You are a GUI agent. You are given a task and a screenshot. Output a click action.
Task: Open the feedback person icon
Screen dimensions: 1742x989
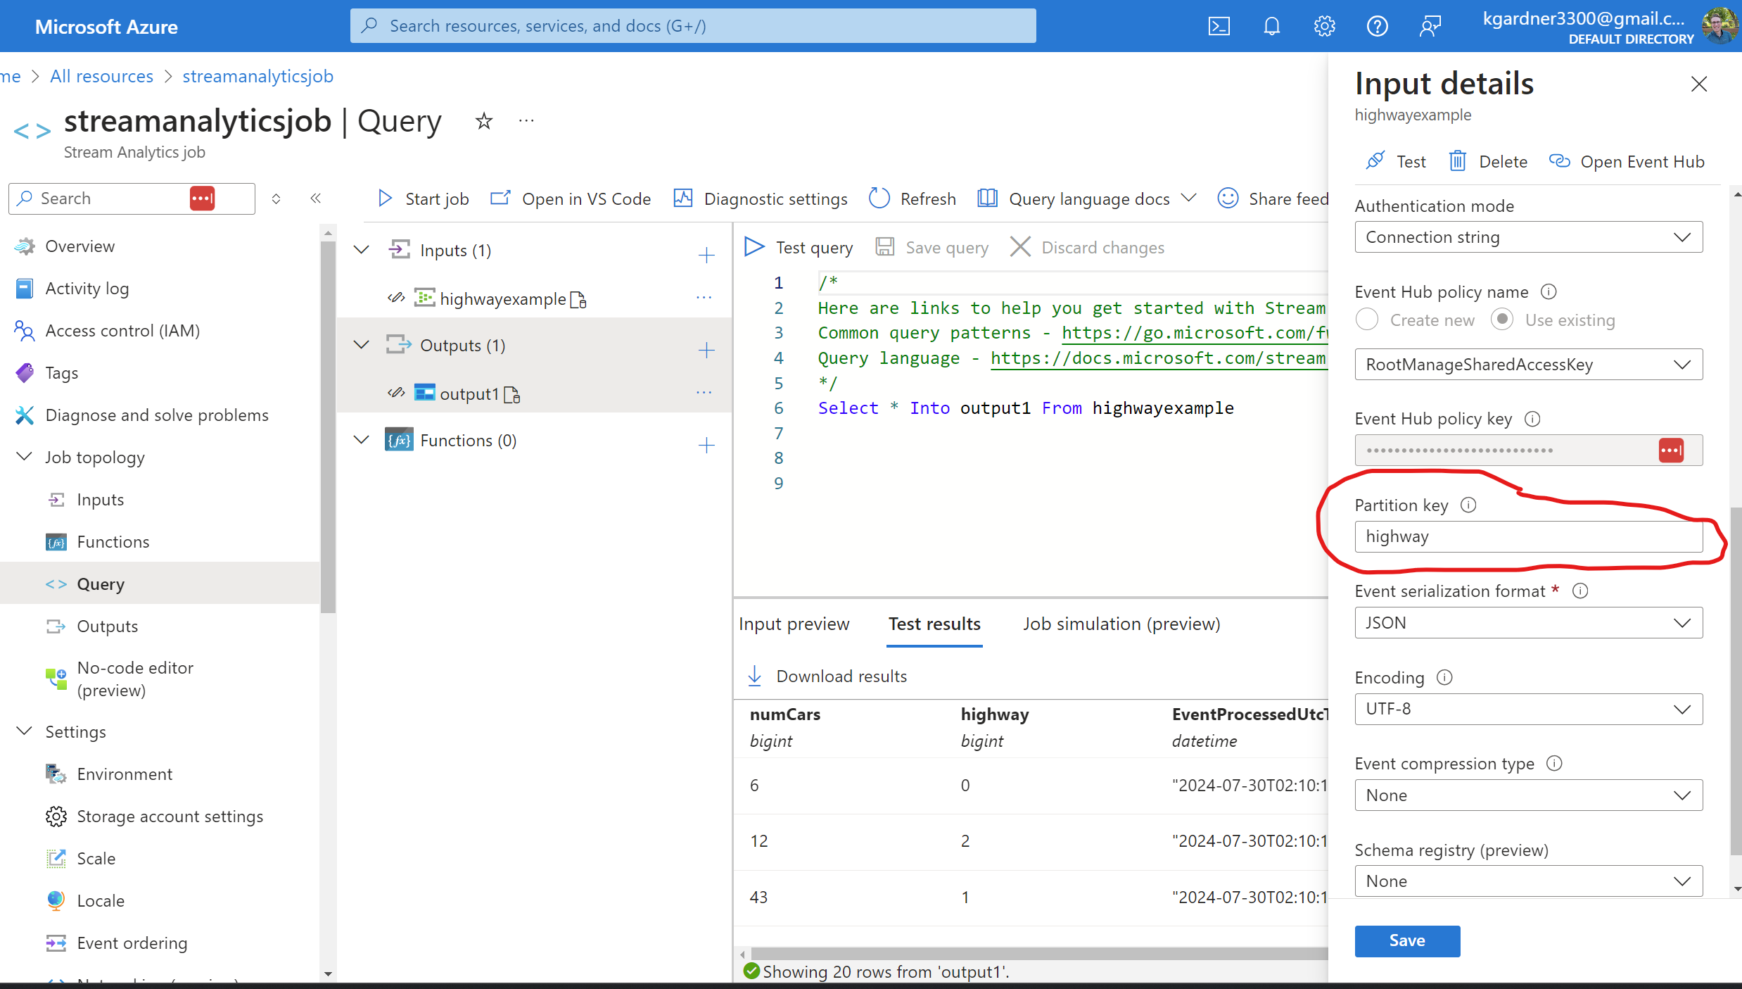[1430, 26]
